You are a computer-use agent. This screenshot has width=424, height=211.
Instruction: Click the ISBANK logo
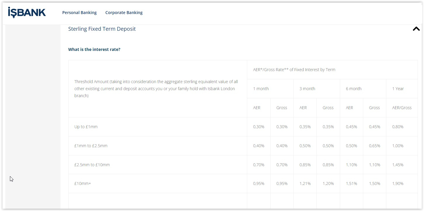click(27, 13)
